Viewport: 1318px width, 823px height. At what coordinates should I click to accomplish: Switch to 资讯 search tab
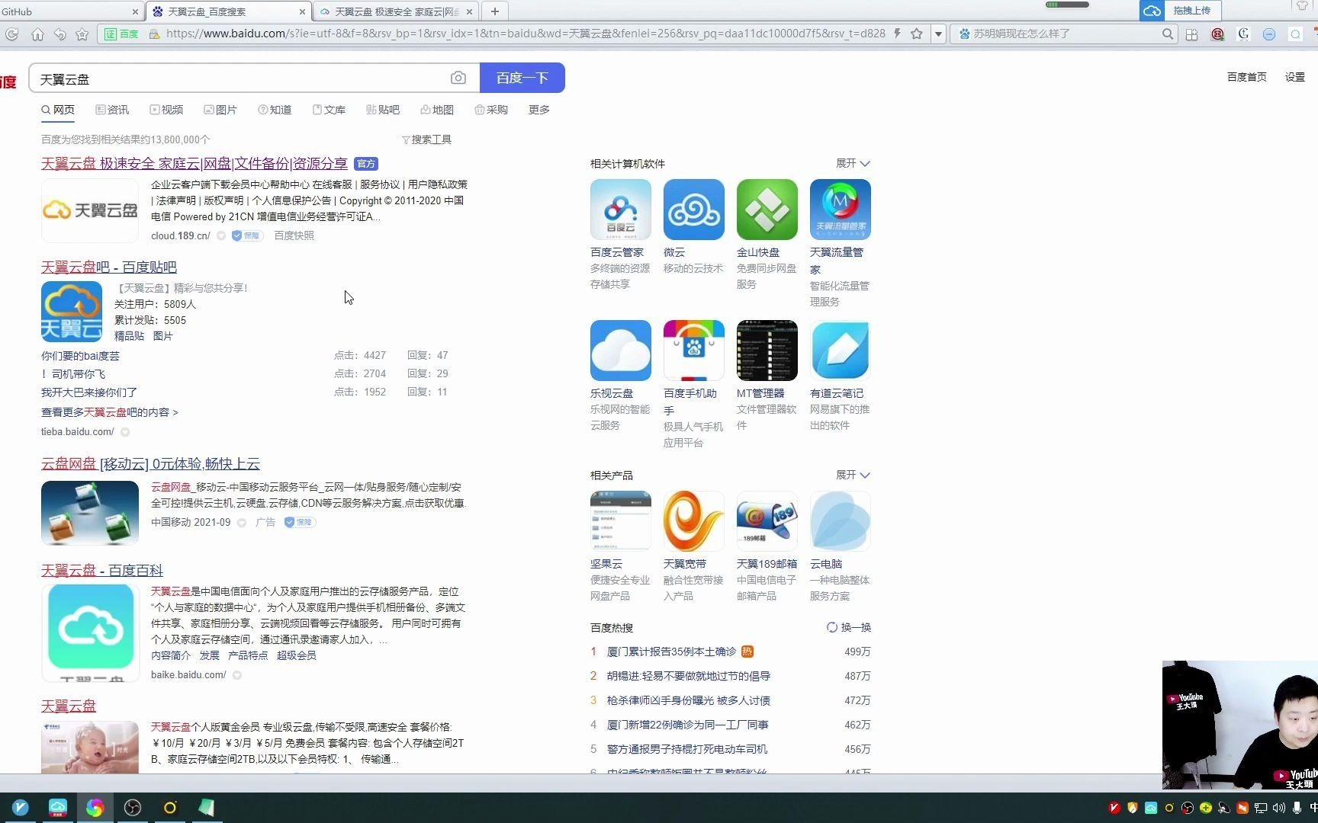pyautogui.click(x=112, y=110)
